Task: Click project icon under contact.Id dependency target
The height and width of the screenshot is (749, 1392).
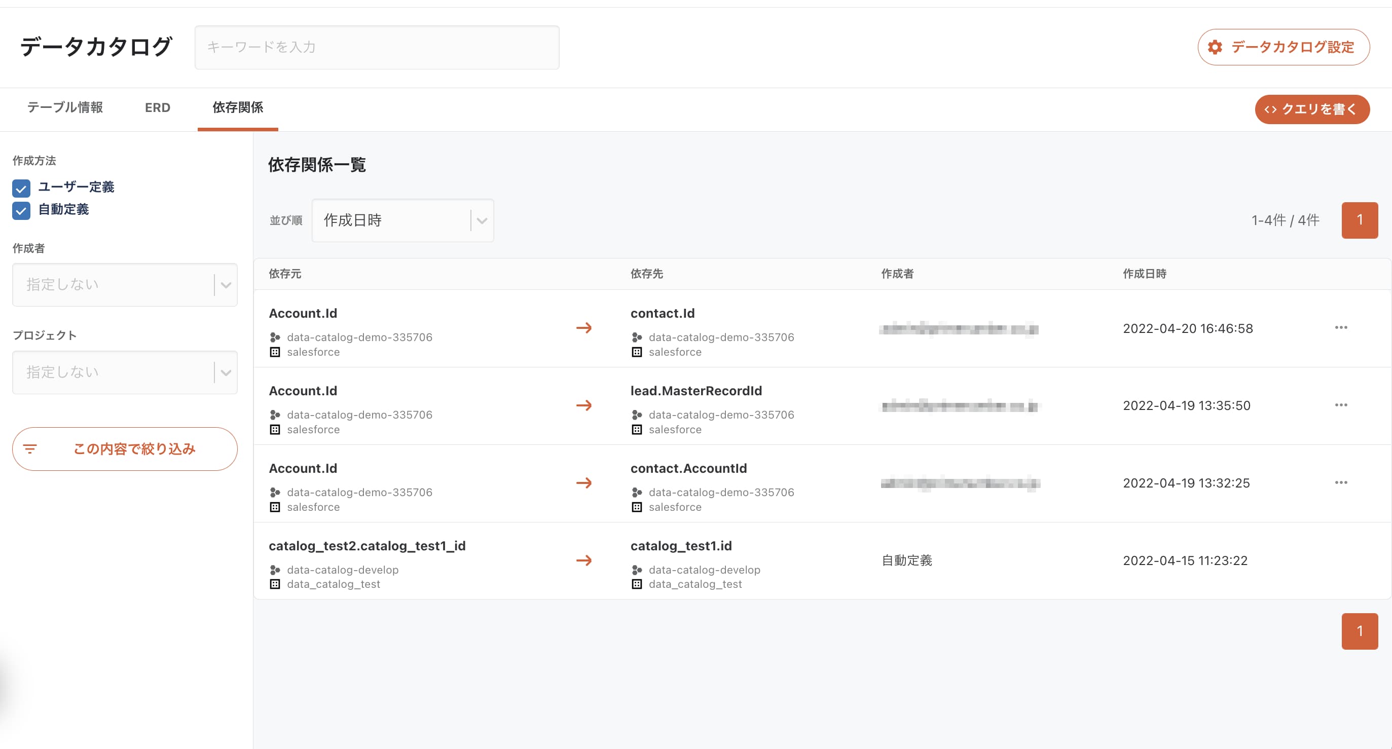Action: pos(637,337)
